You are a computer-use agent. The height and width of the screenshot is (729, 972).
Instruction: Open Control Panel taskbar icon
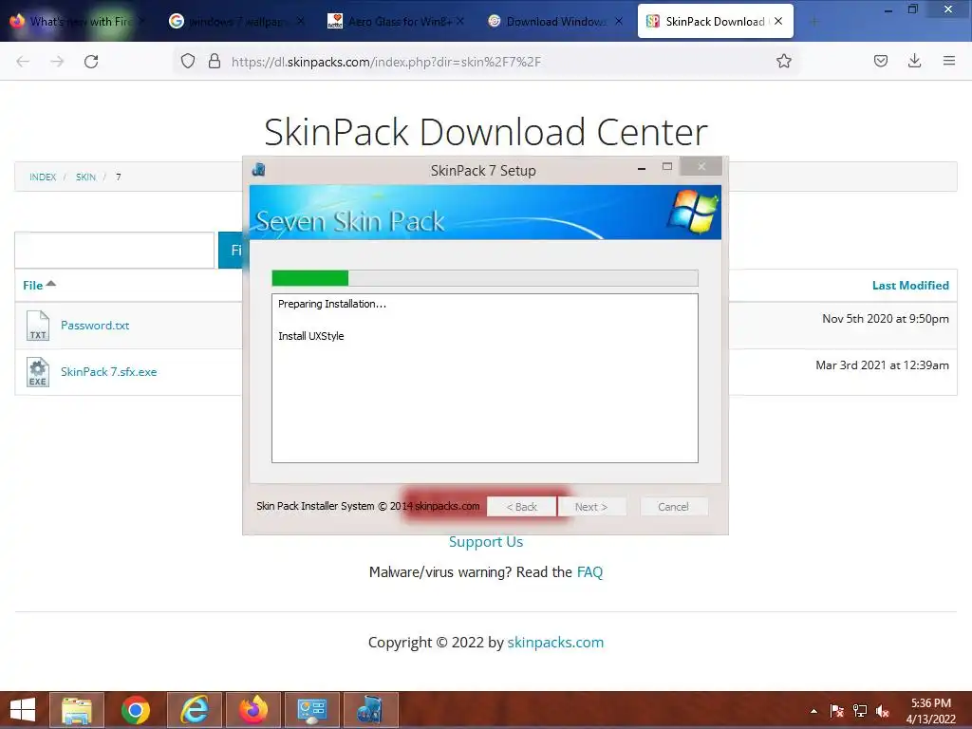[311, 710]
